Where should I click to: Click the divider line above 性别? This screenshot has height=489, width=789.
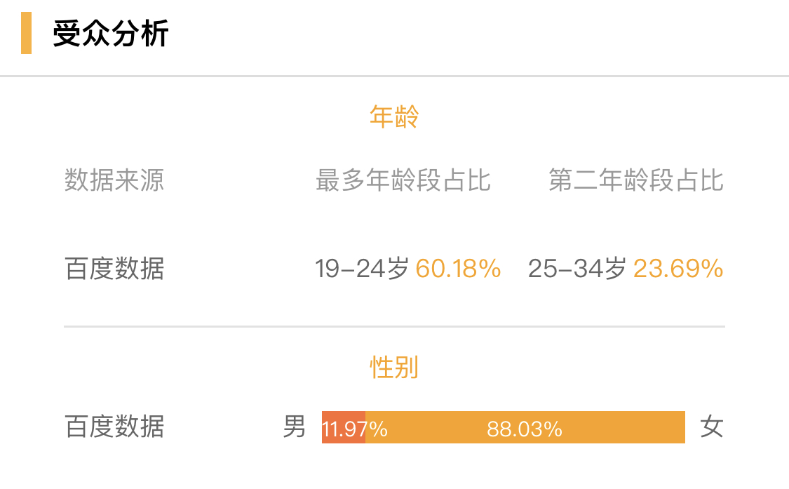click(x=394, y=326)
